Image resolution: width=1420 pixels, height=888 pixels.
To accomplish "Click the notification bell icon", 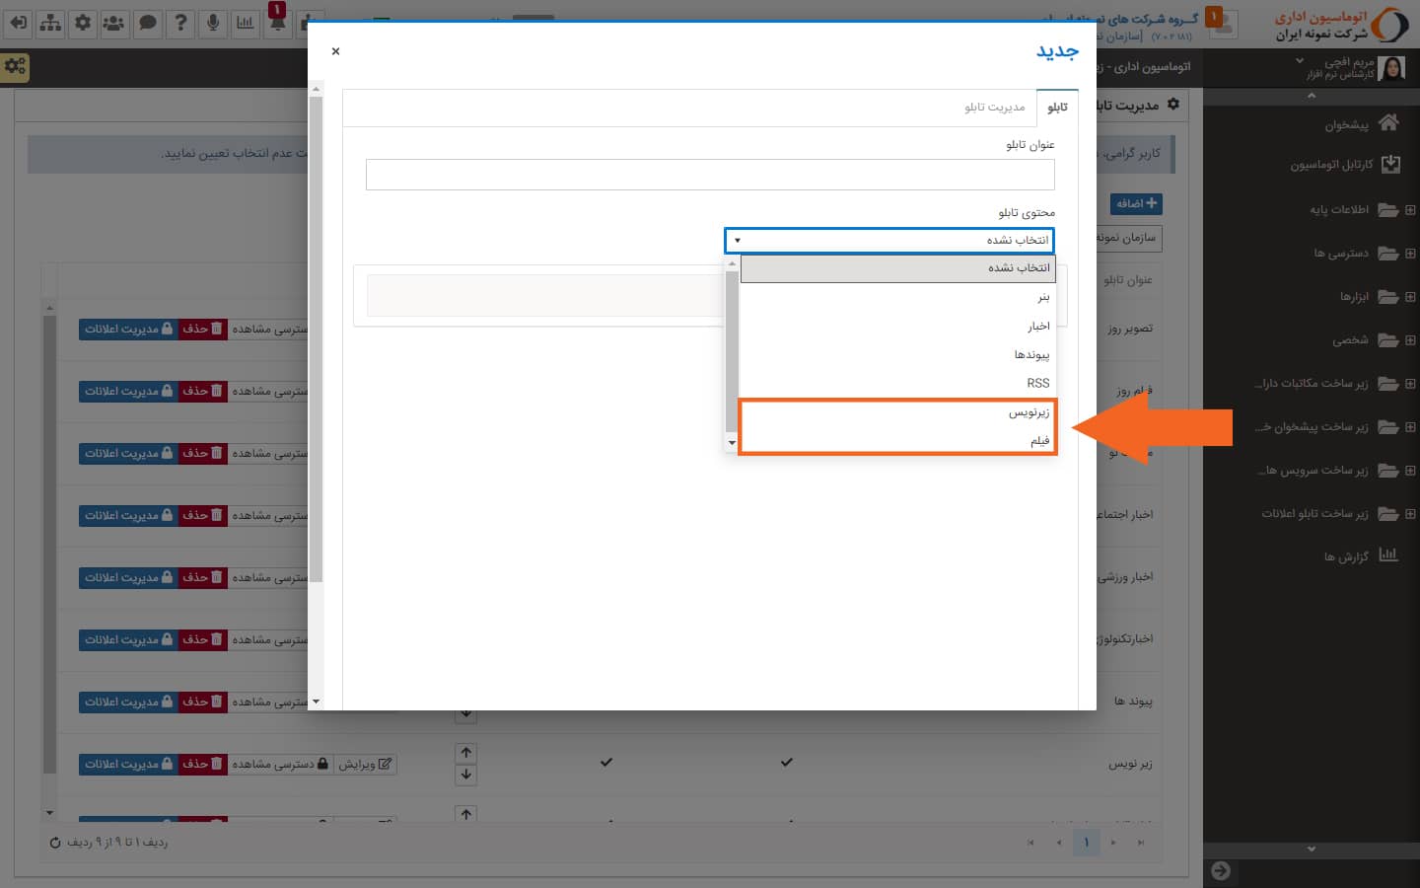I will coord(278,23).
